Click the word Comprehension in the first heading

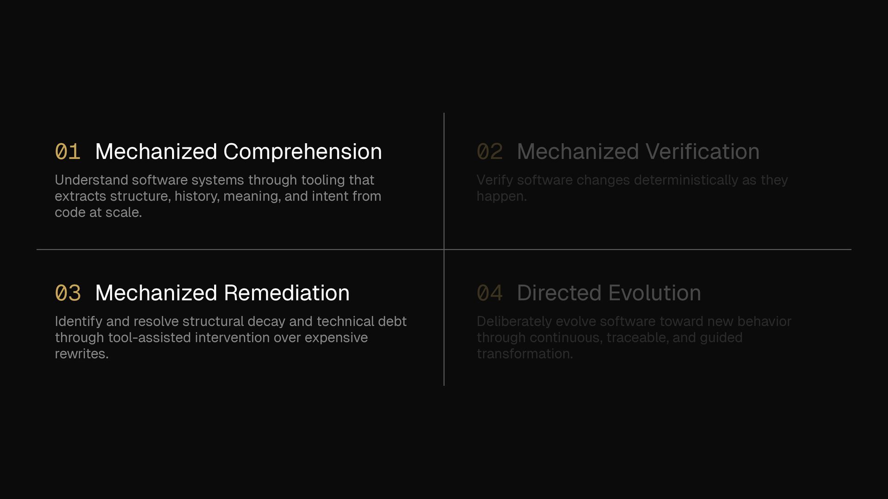[302, 152]
